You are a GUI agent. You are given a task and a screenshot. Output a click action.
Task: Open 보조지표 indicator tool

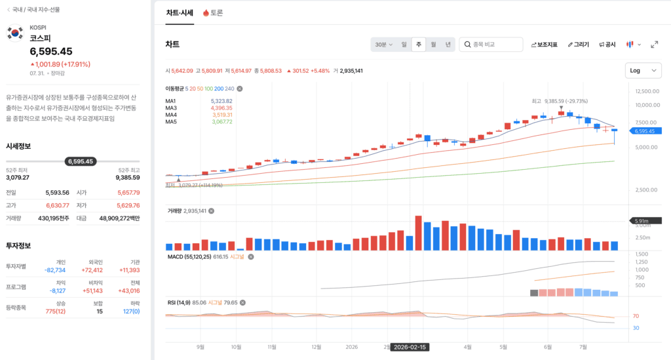coord(544,45)
